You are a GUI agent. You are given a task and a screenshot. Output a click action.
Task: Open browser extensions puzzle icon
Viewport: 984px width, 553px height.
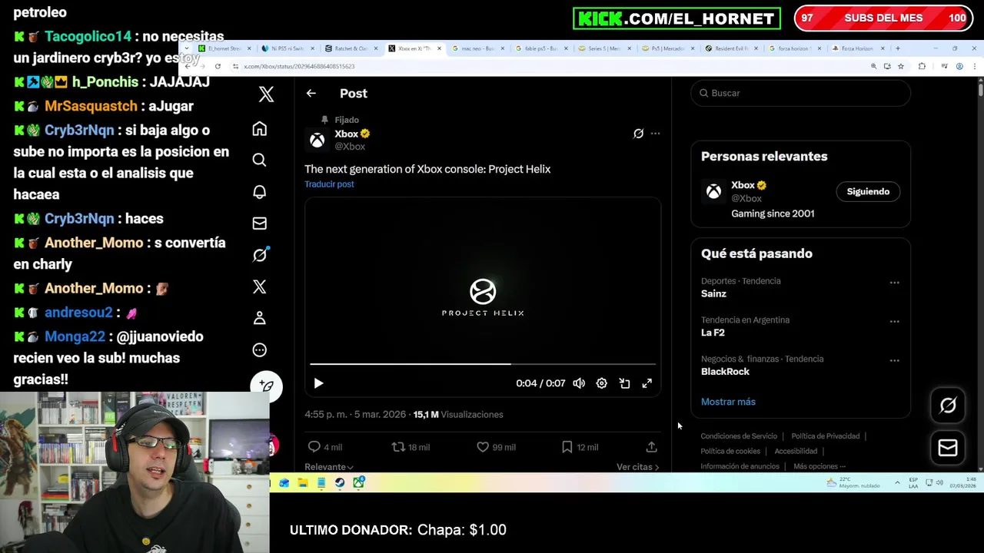coord(922,67)
